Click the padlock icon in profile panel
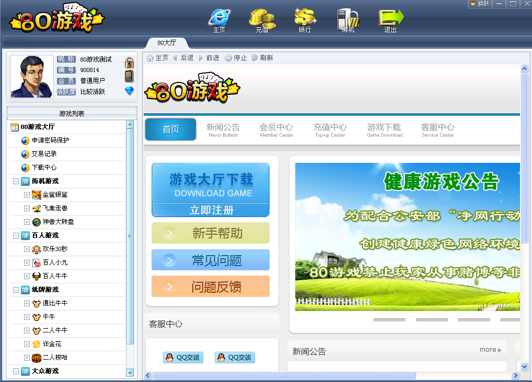Screen dimensions: 532x382 (129, 63)
